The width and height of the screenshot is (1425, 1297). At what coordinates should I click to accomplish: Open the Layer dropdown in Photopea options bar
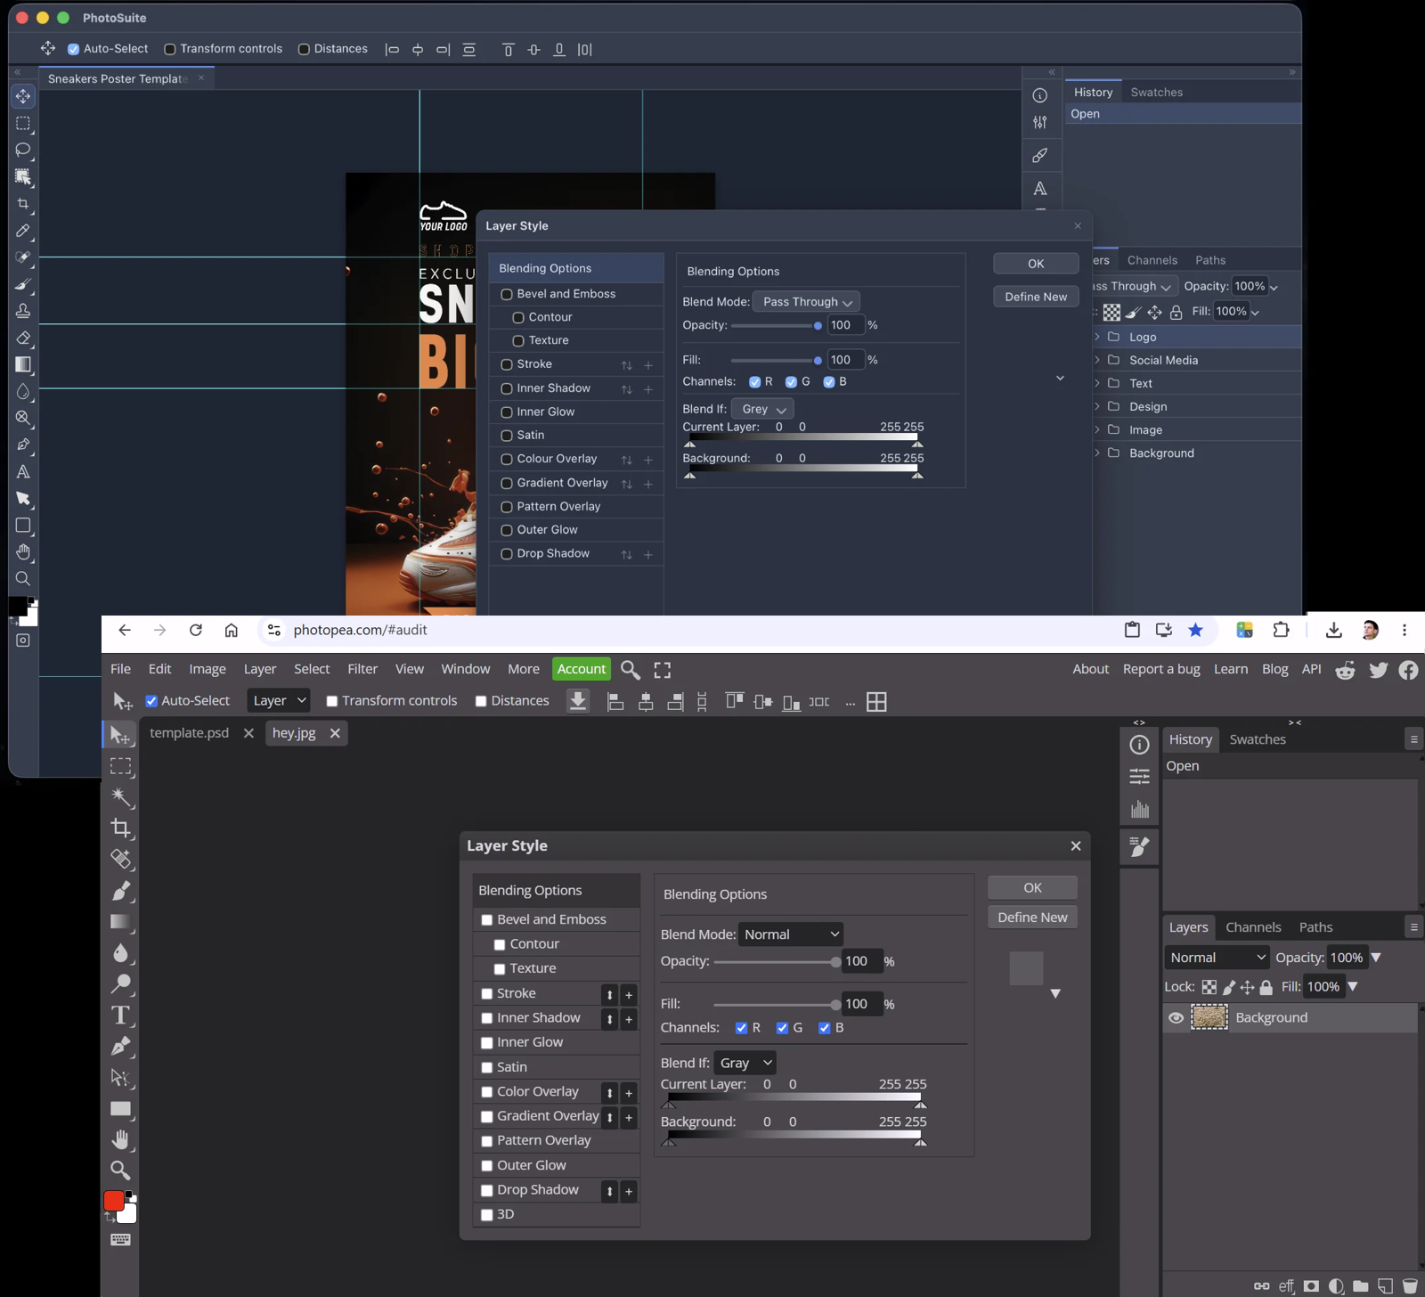tap(279, 701)
